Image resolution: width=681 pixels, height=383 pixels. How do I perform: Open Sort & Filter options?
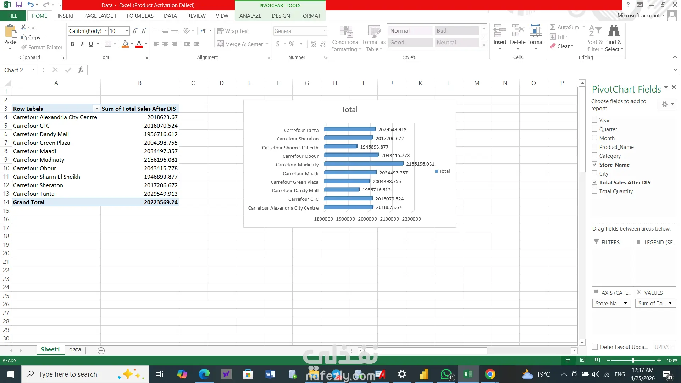point(595,38)
